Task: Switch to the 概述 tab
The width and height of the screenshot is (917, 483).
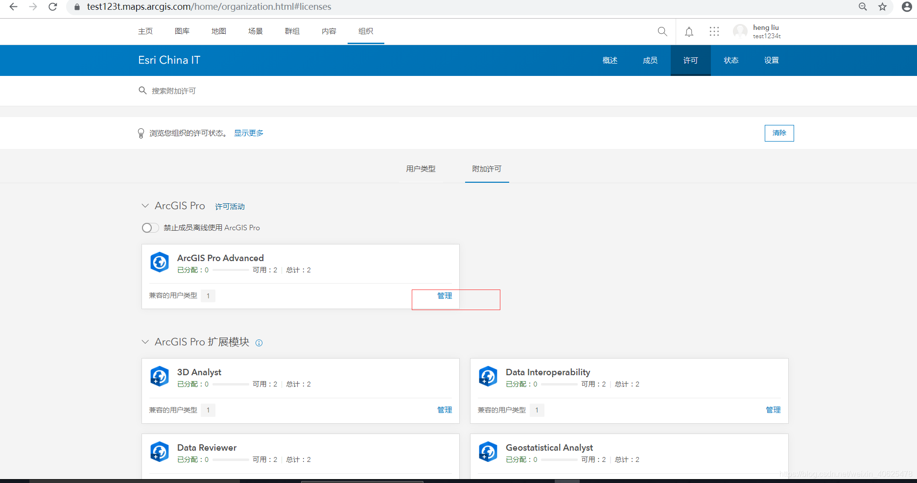Action: click(x=610, y=60)
